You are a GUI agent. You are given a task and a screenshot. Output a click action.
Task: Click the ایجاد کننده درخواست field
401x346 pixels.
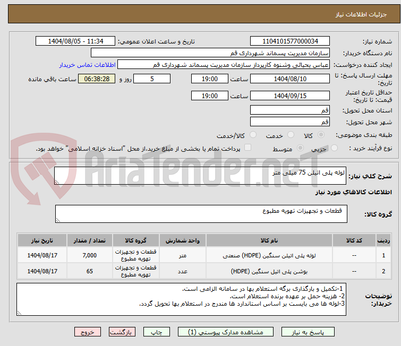[224, 65]
